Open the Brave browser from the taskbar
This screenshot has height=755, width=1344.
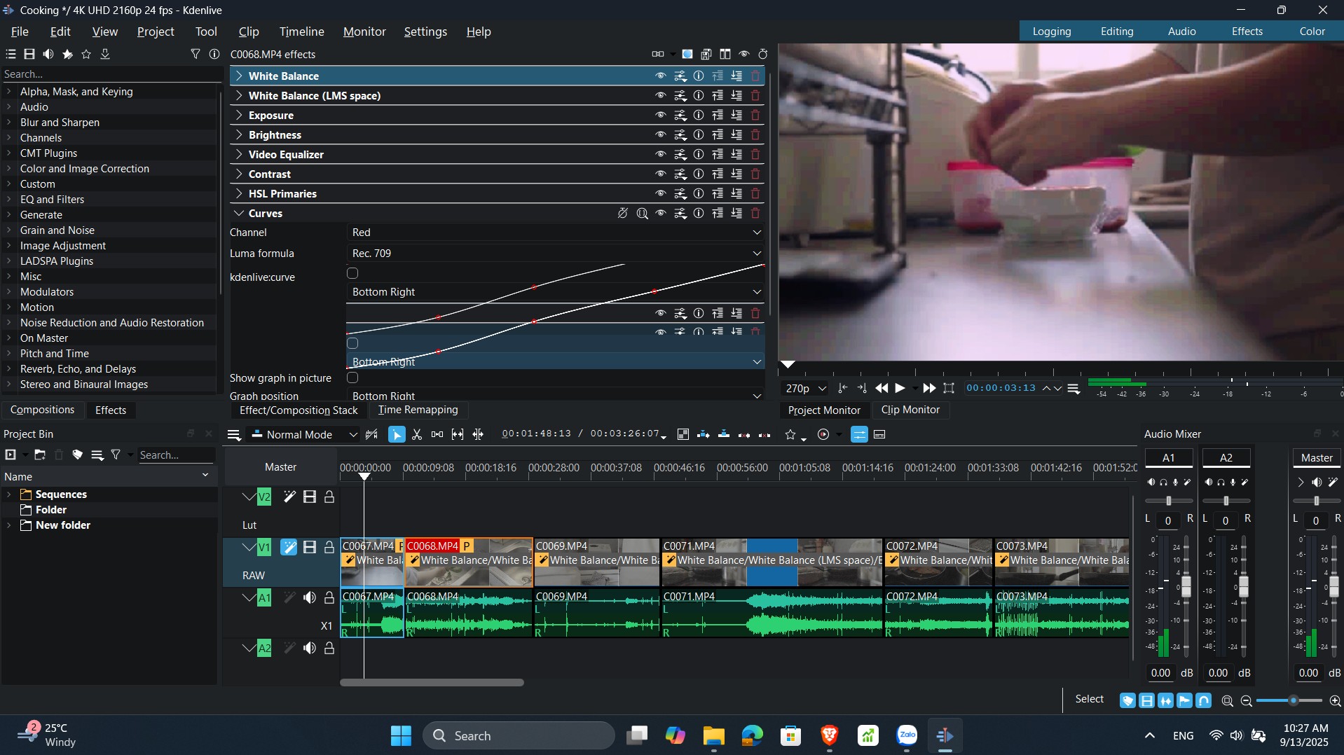pos(829,735)
